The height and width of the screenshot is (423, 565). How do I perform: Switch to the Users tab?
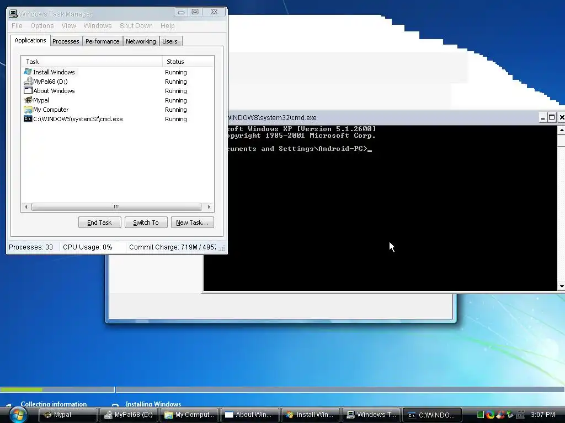pyautogui.click(x=170, y=41)
